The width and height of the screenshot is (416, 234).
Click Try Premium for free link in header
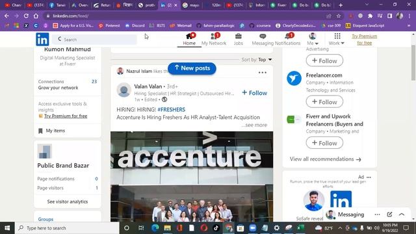pyautogui.click(x=364, y=39)
